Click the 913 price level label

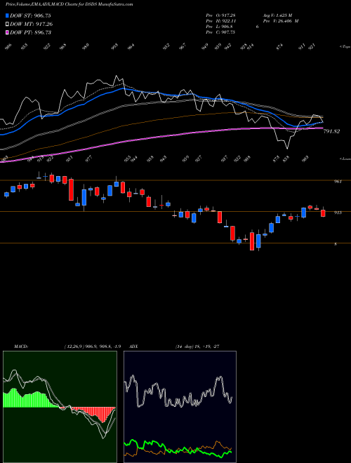[x=338, y=213]
